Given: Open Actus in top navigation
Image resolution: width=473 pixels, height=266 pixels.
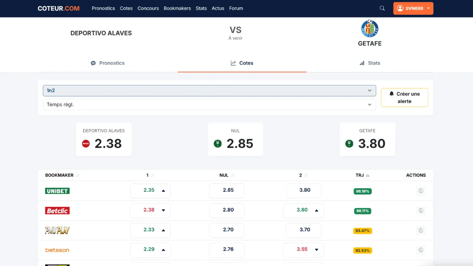Looking at the screenshot, I should 218,8.
